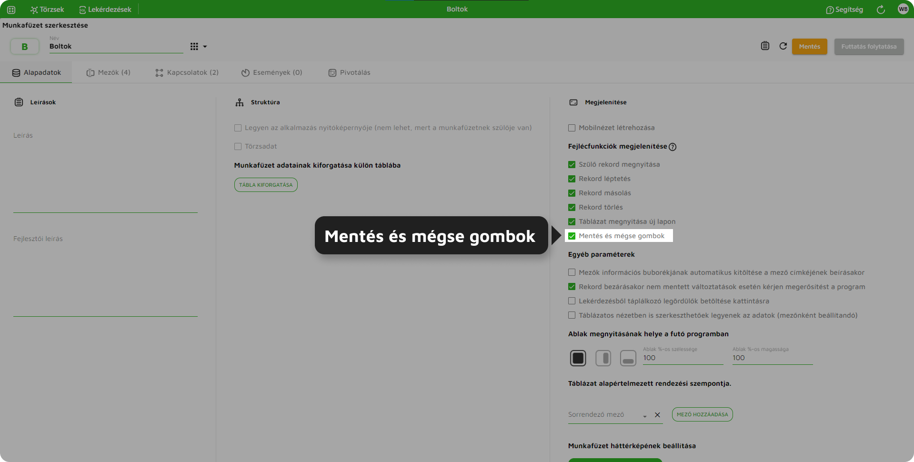Click the Megjelenítése section icon
This screenshot has width=914, height=462.
[x=573, y=102]
